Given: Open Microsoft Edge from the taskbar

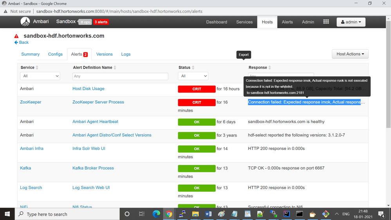Looking at the screenshot, I should tap(156, 214).
